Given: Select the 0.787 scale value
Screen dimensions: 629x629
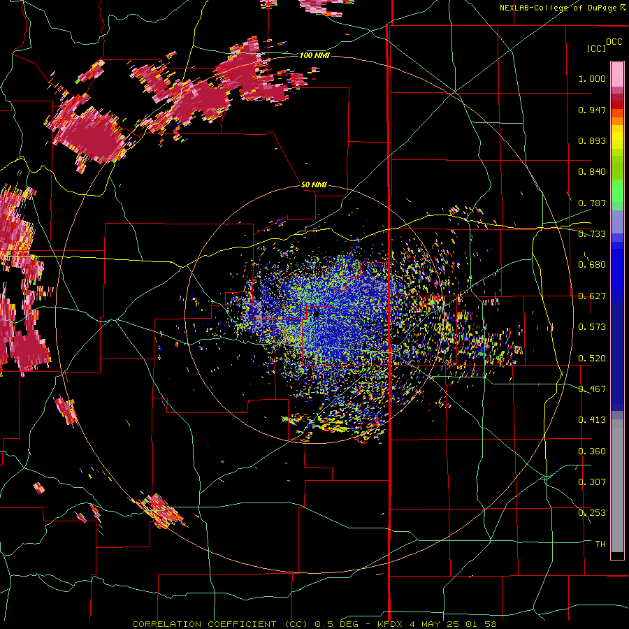Looking at the screenshot, I should pyautogui.click(x=592, y=203).
